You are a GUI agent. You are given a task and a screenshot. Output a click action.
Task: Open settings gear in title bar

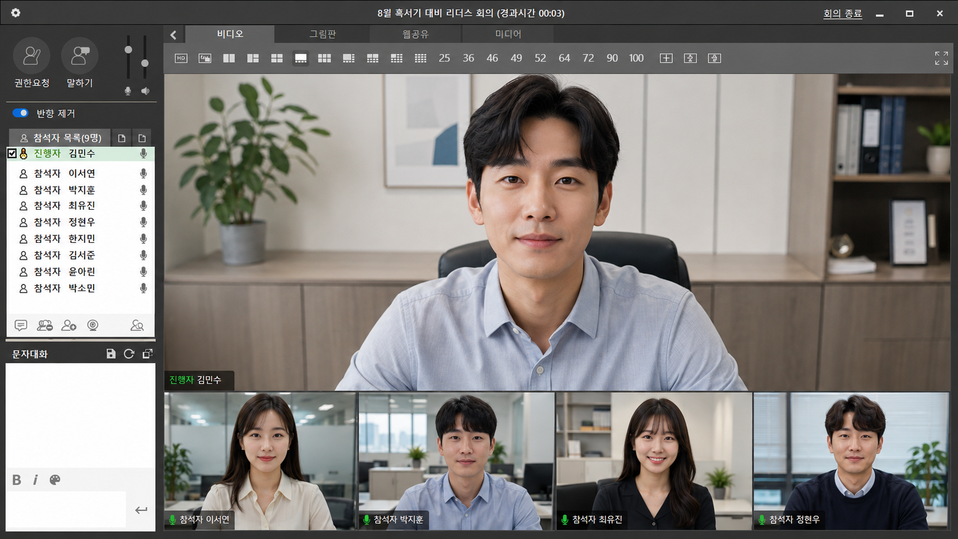[x=15, y=13]
